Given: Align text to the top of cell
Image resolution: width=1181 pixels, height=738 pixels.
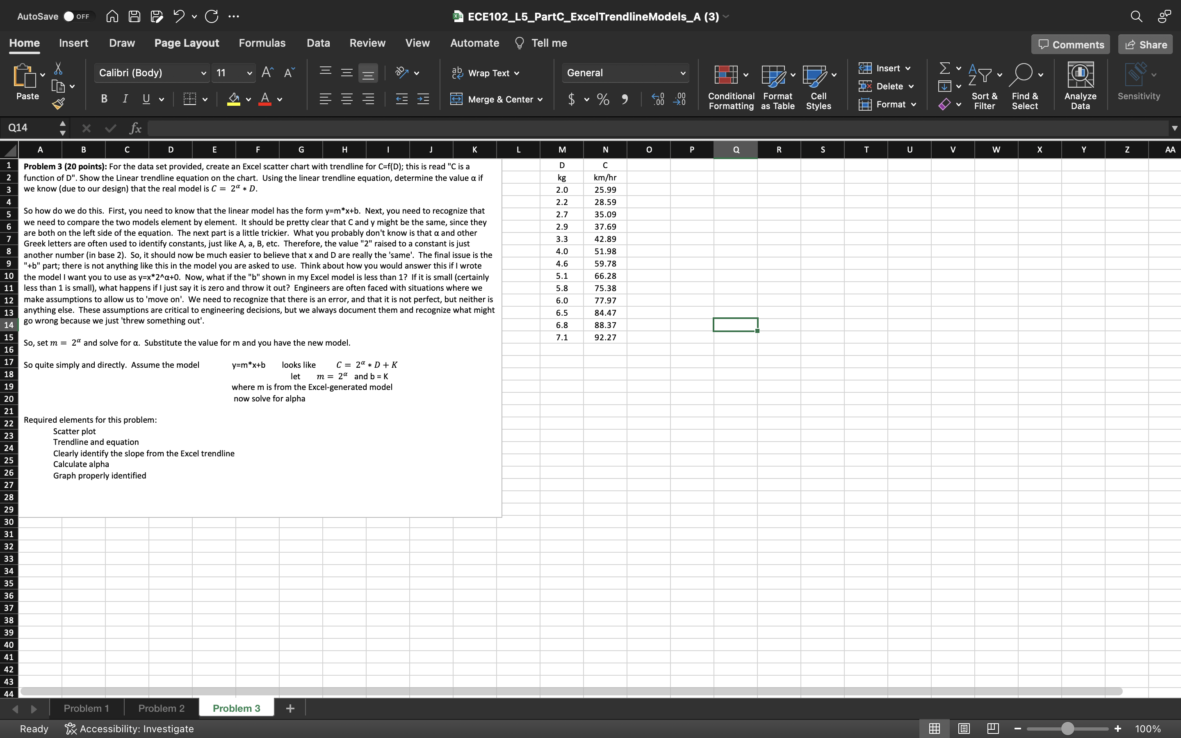Looking at the screenshot, I should click(x=325, y=73).
